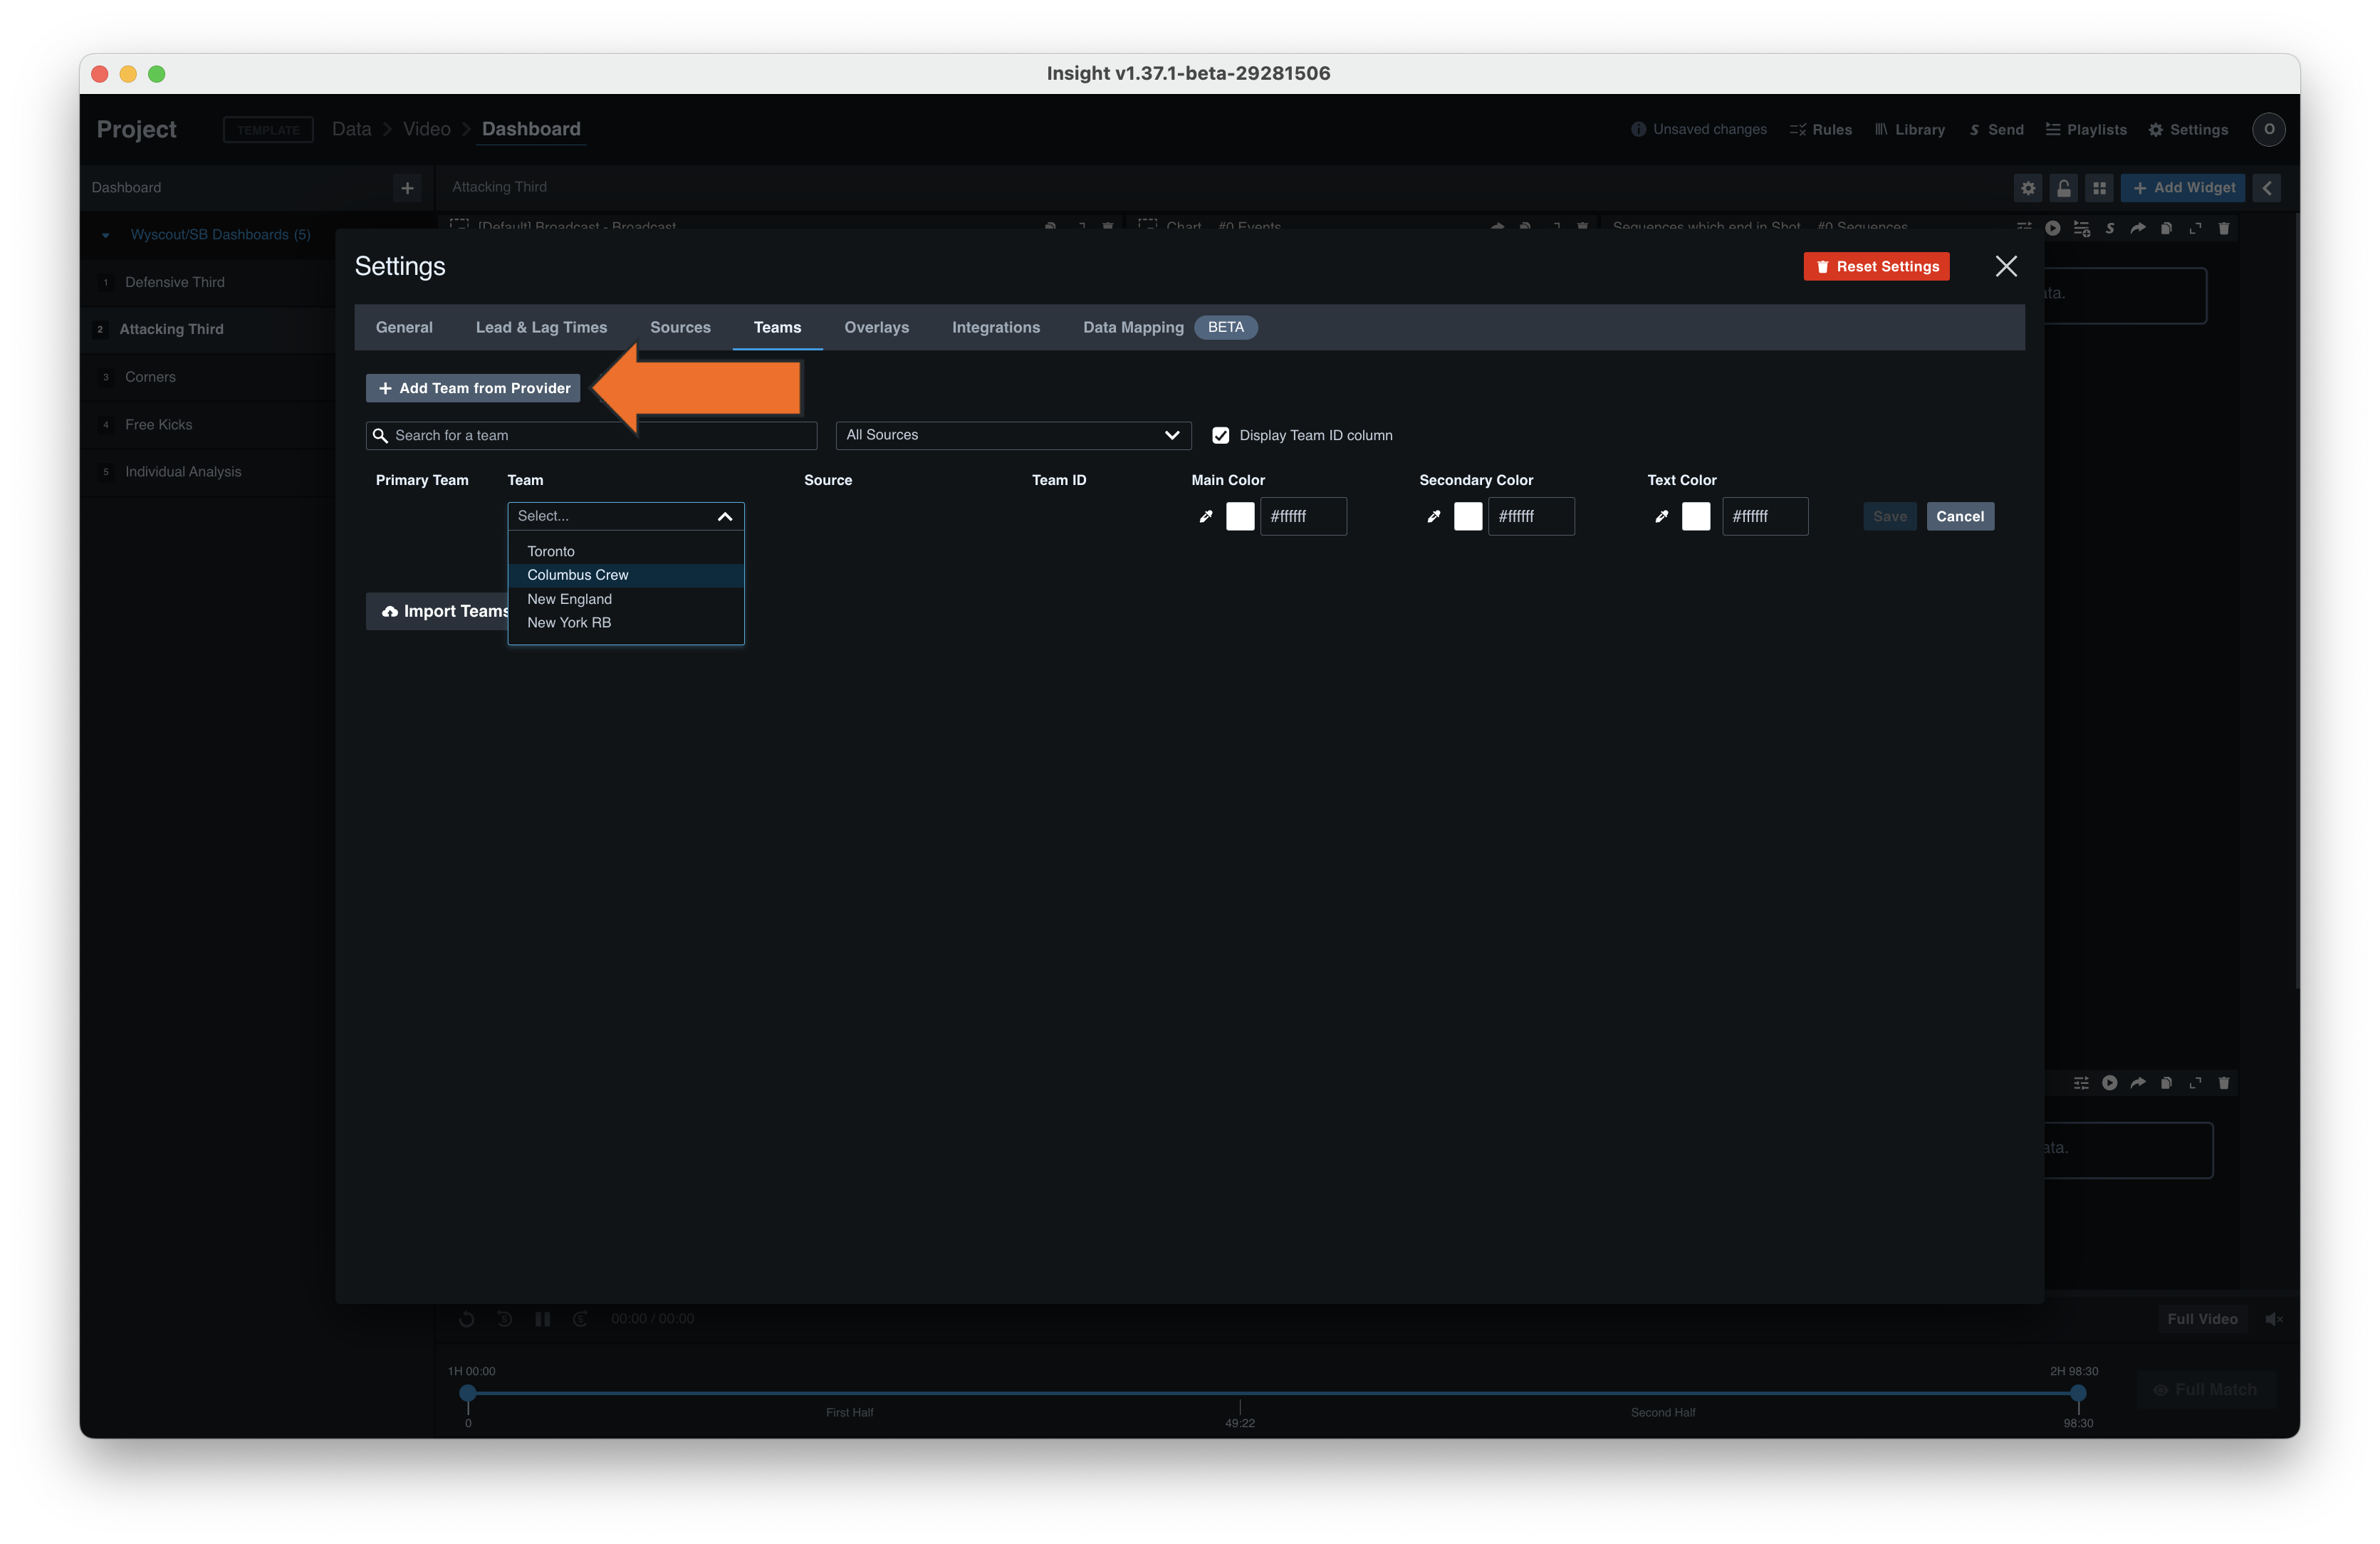Rewind video five seconds
This screenshot has height=1544, width=2380.
tap(504, 1318)
